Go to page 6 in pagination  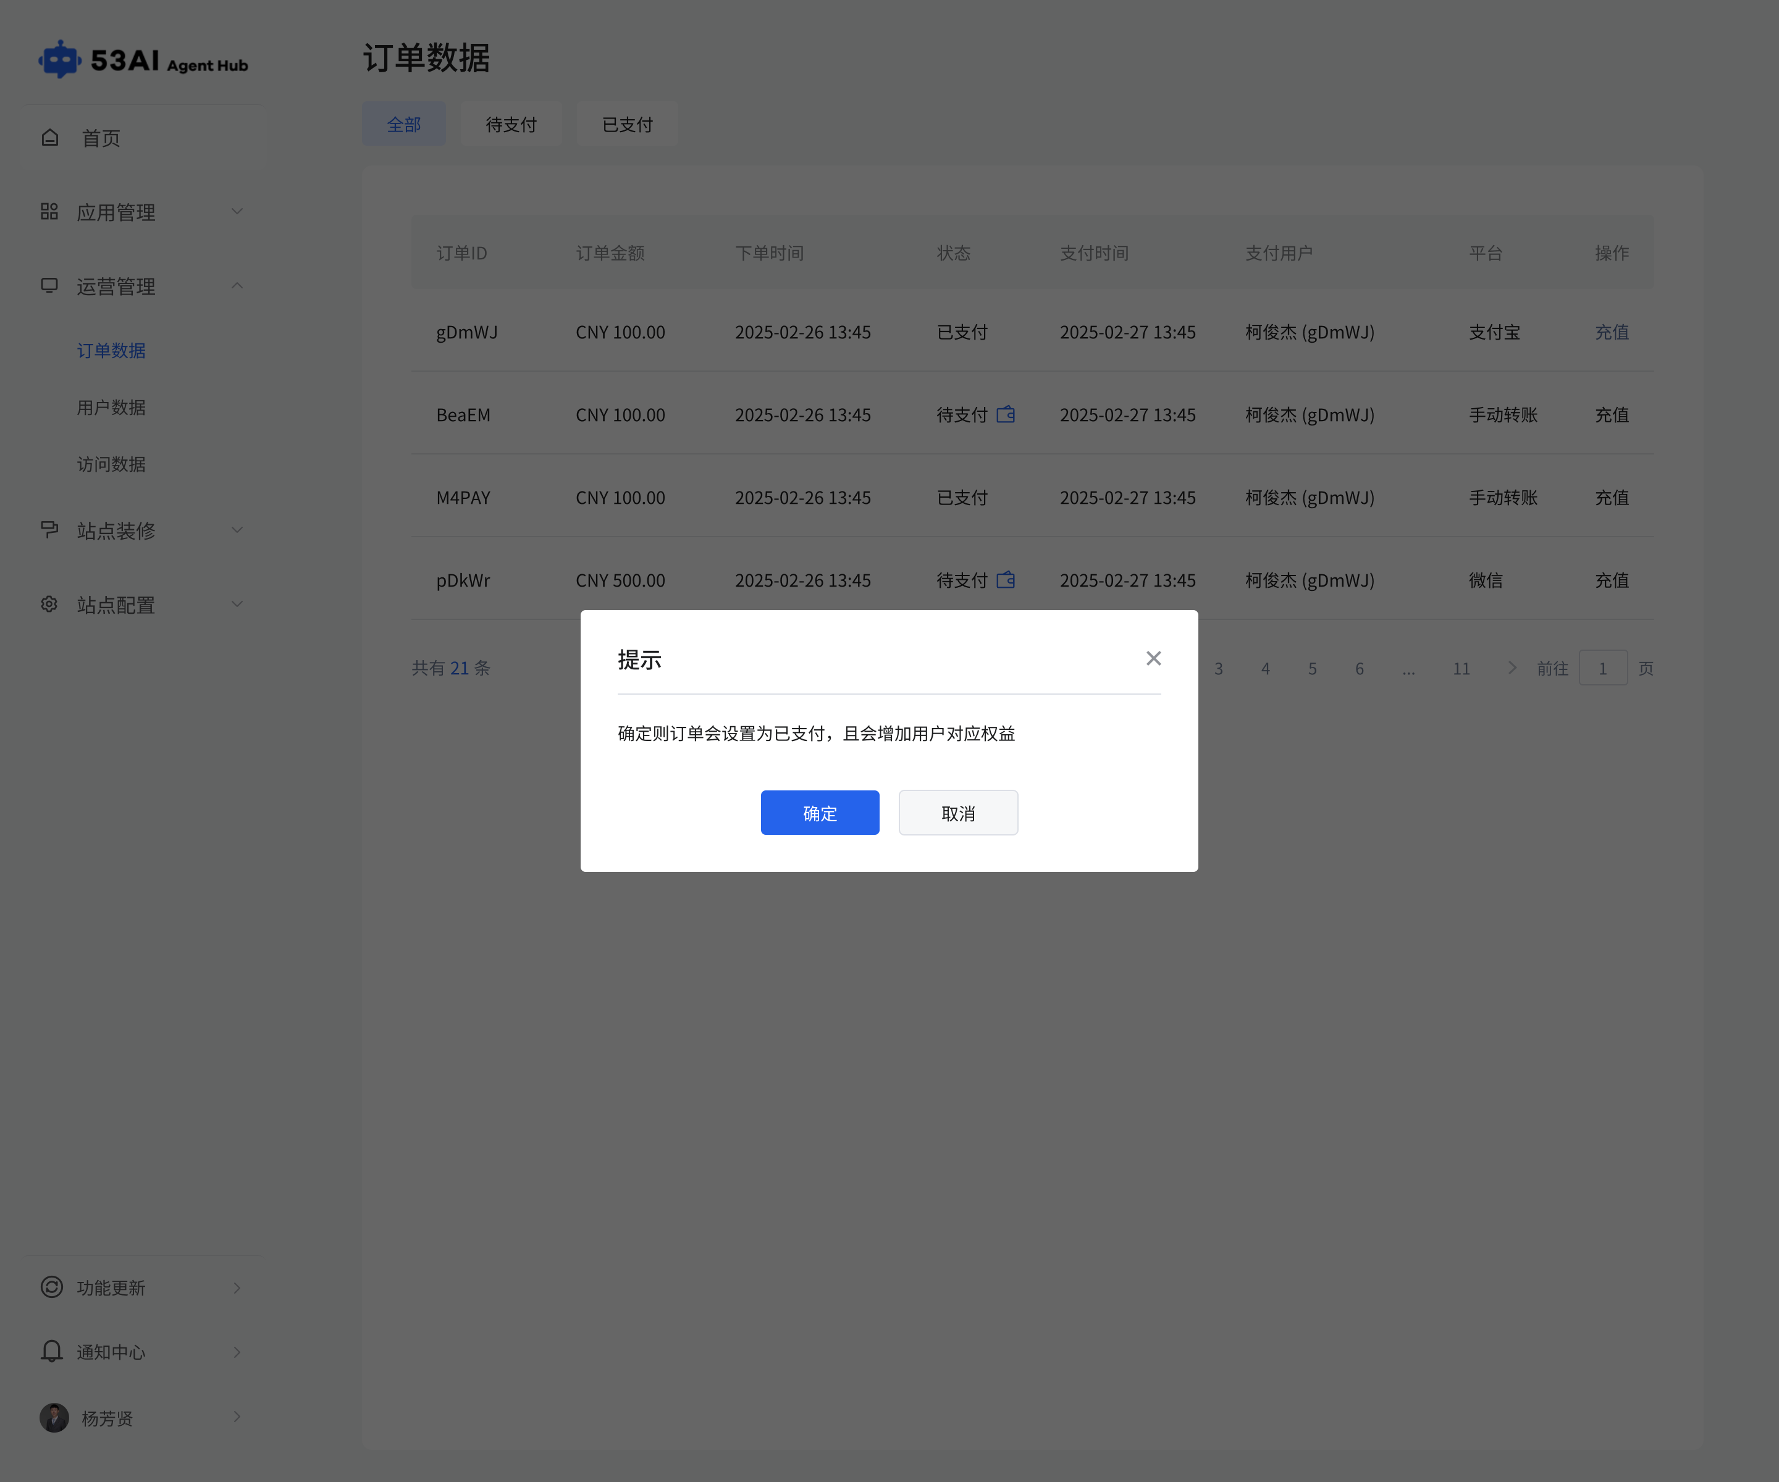pos(1360,668)
